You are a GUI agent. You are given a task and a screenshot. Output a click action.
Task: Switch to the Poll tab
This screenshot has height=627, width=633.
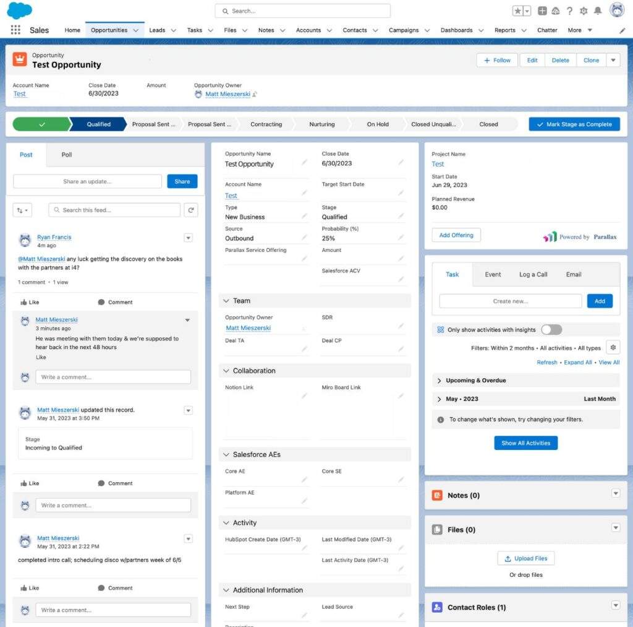point(67,155)
